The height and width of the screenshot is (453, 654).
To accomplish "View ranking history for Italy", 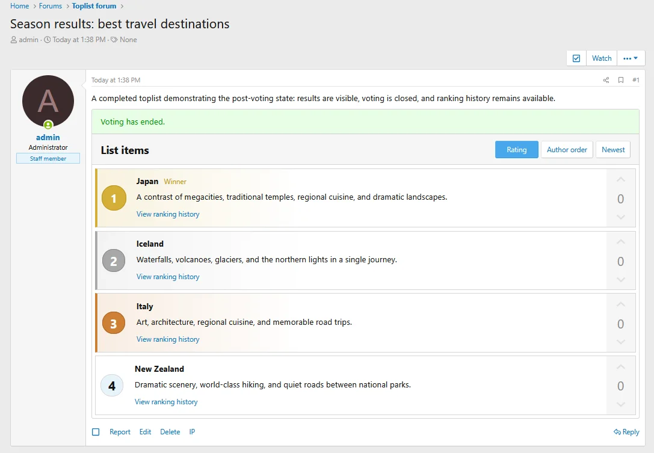I will (x=168, y=339).
